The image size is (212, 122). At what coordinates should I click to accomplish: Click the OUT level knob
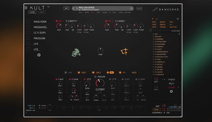pyautogui.click(x=164, y=106)
